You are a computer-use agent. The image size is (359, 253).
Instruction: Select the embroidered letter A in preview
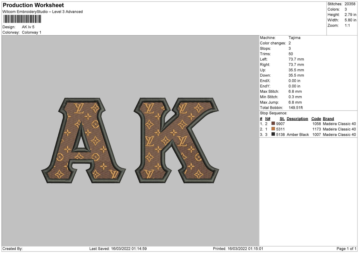(x=83, y=140)
